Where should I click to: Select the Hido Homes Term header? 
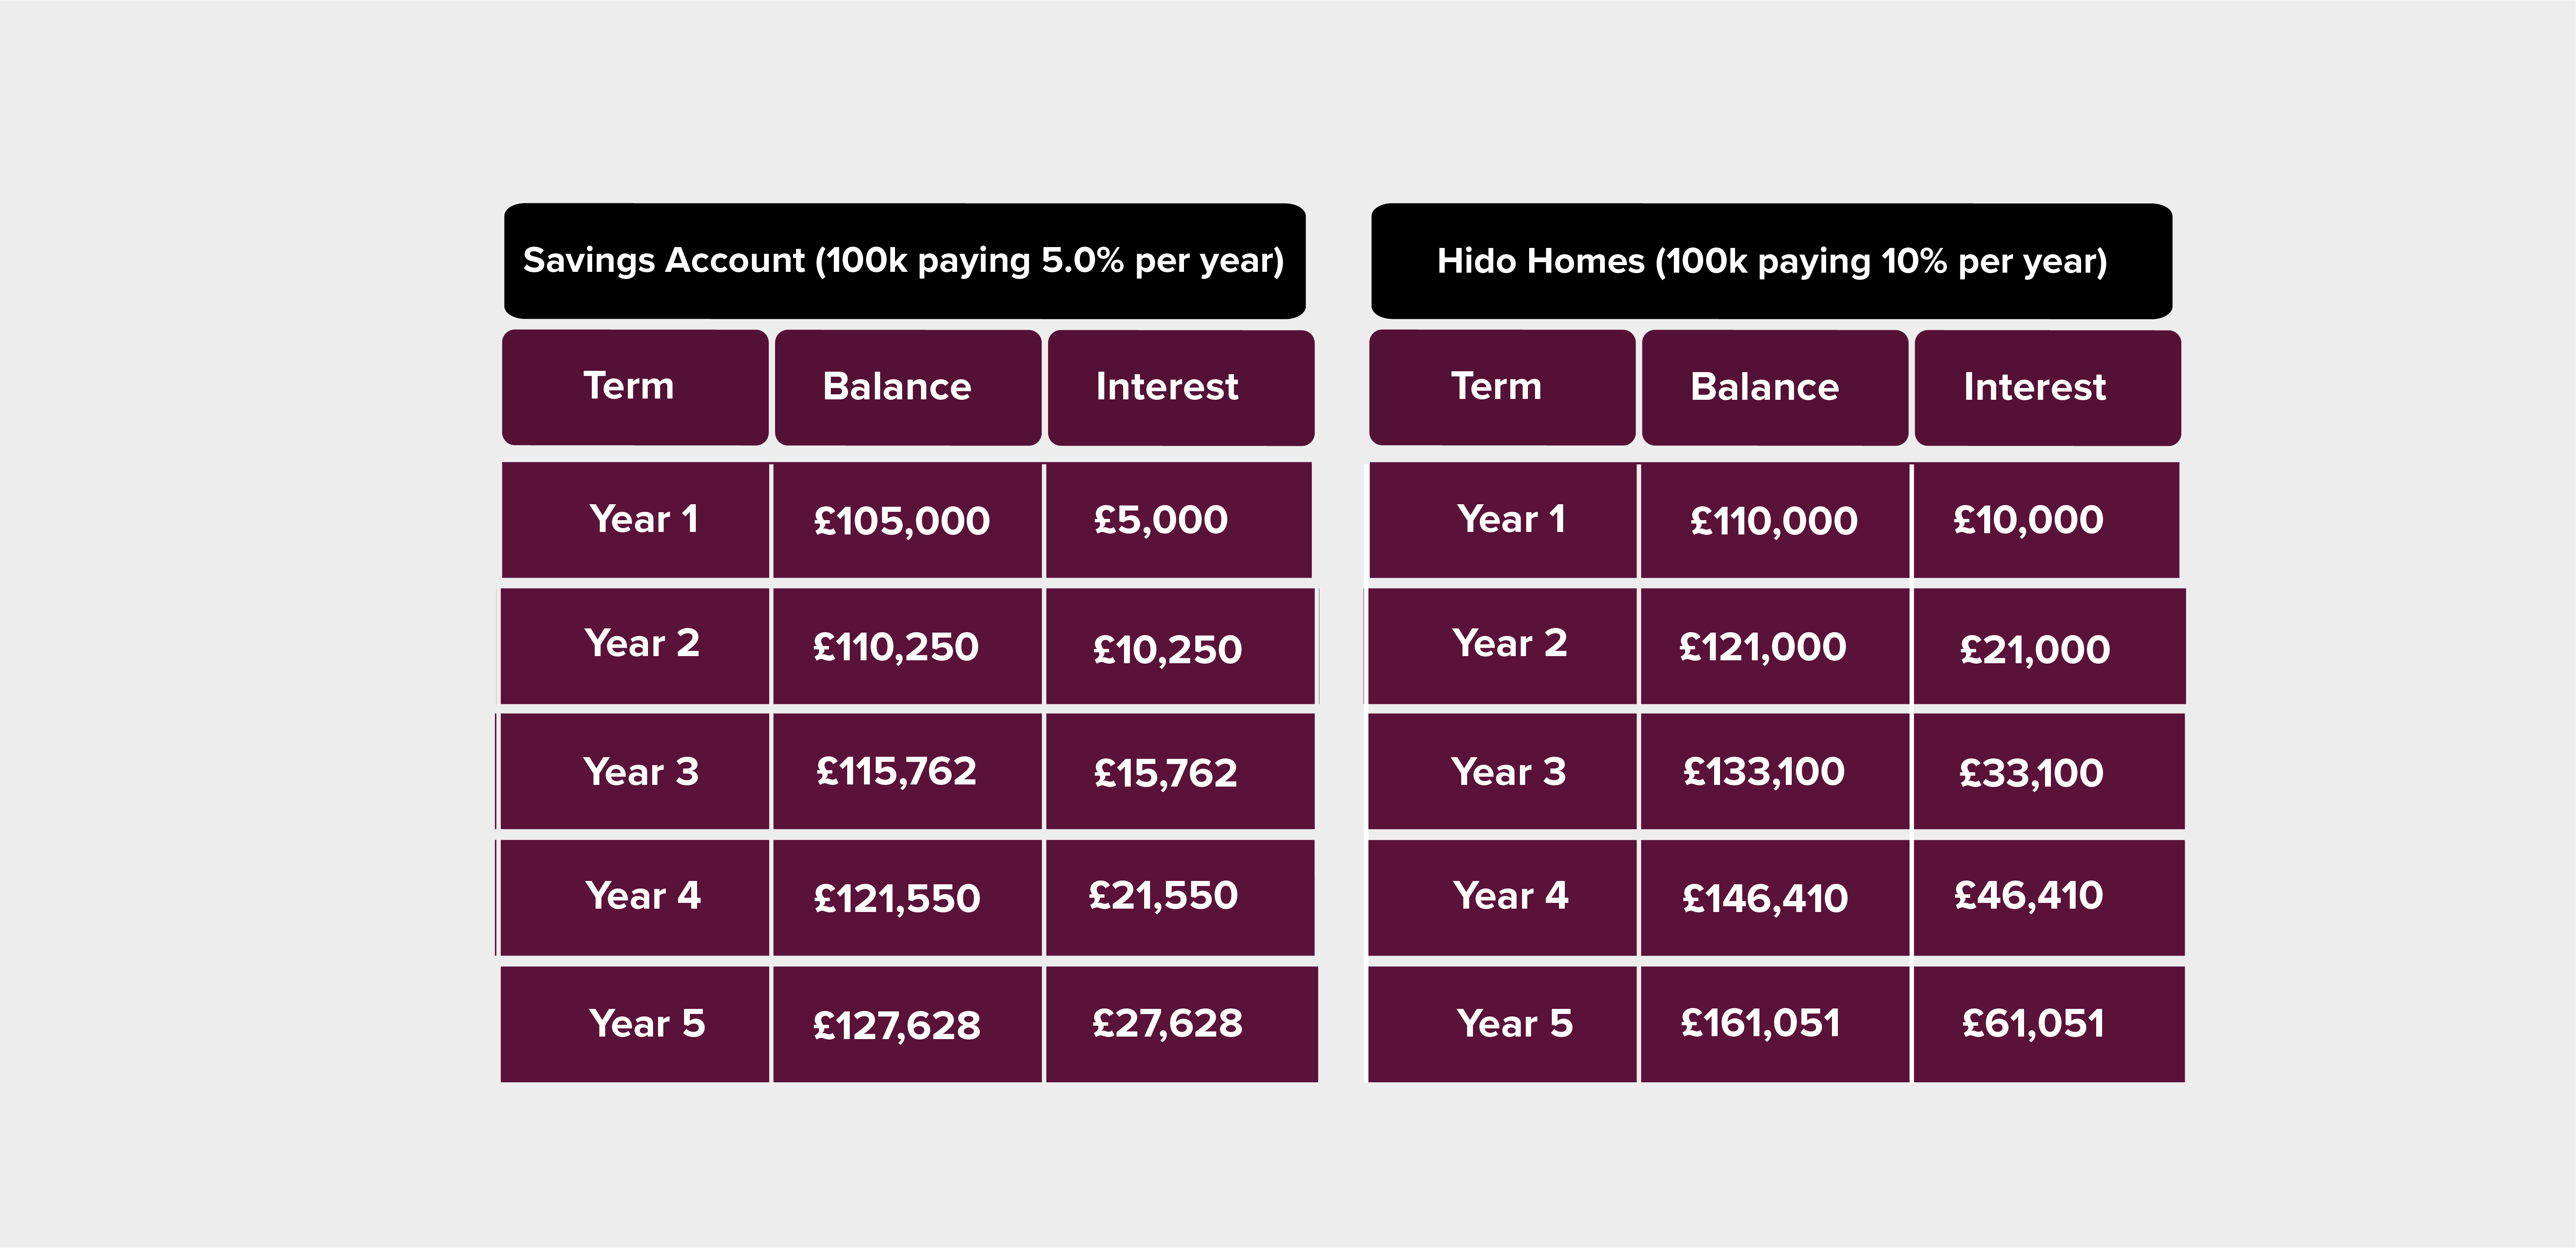(x=1502, y=387)
